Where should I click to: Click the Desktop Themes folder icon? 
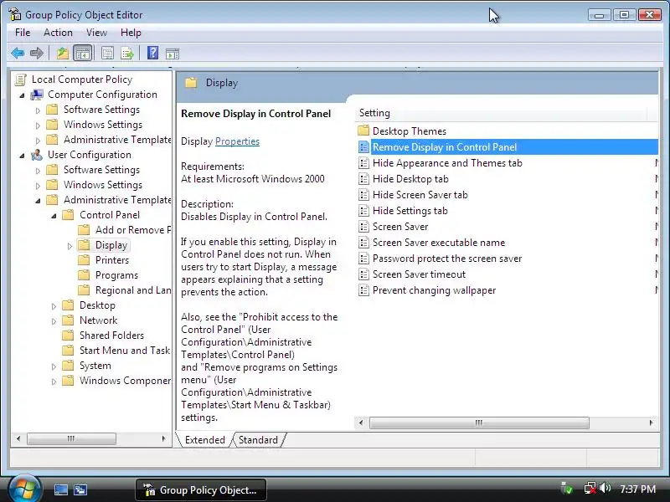click(x=363, y=131)
